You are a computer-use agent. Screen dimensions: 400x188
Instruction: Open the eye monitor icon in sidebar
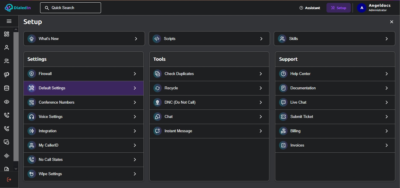6,102
